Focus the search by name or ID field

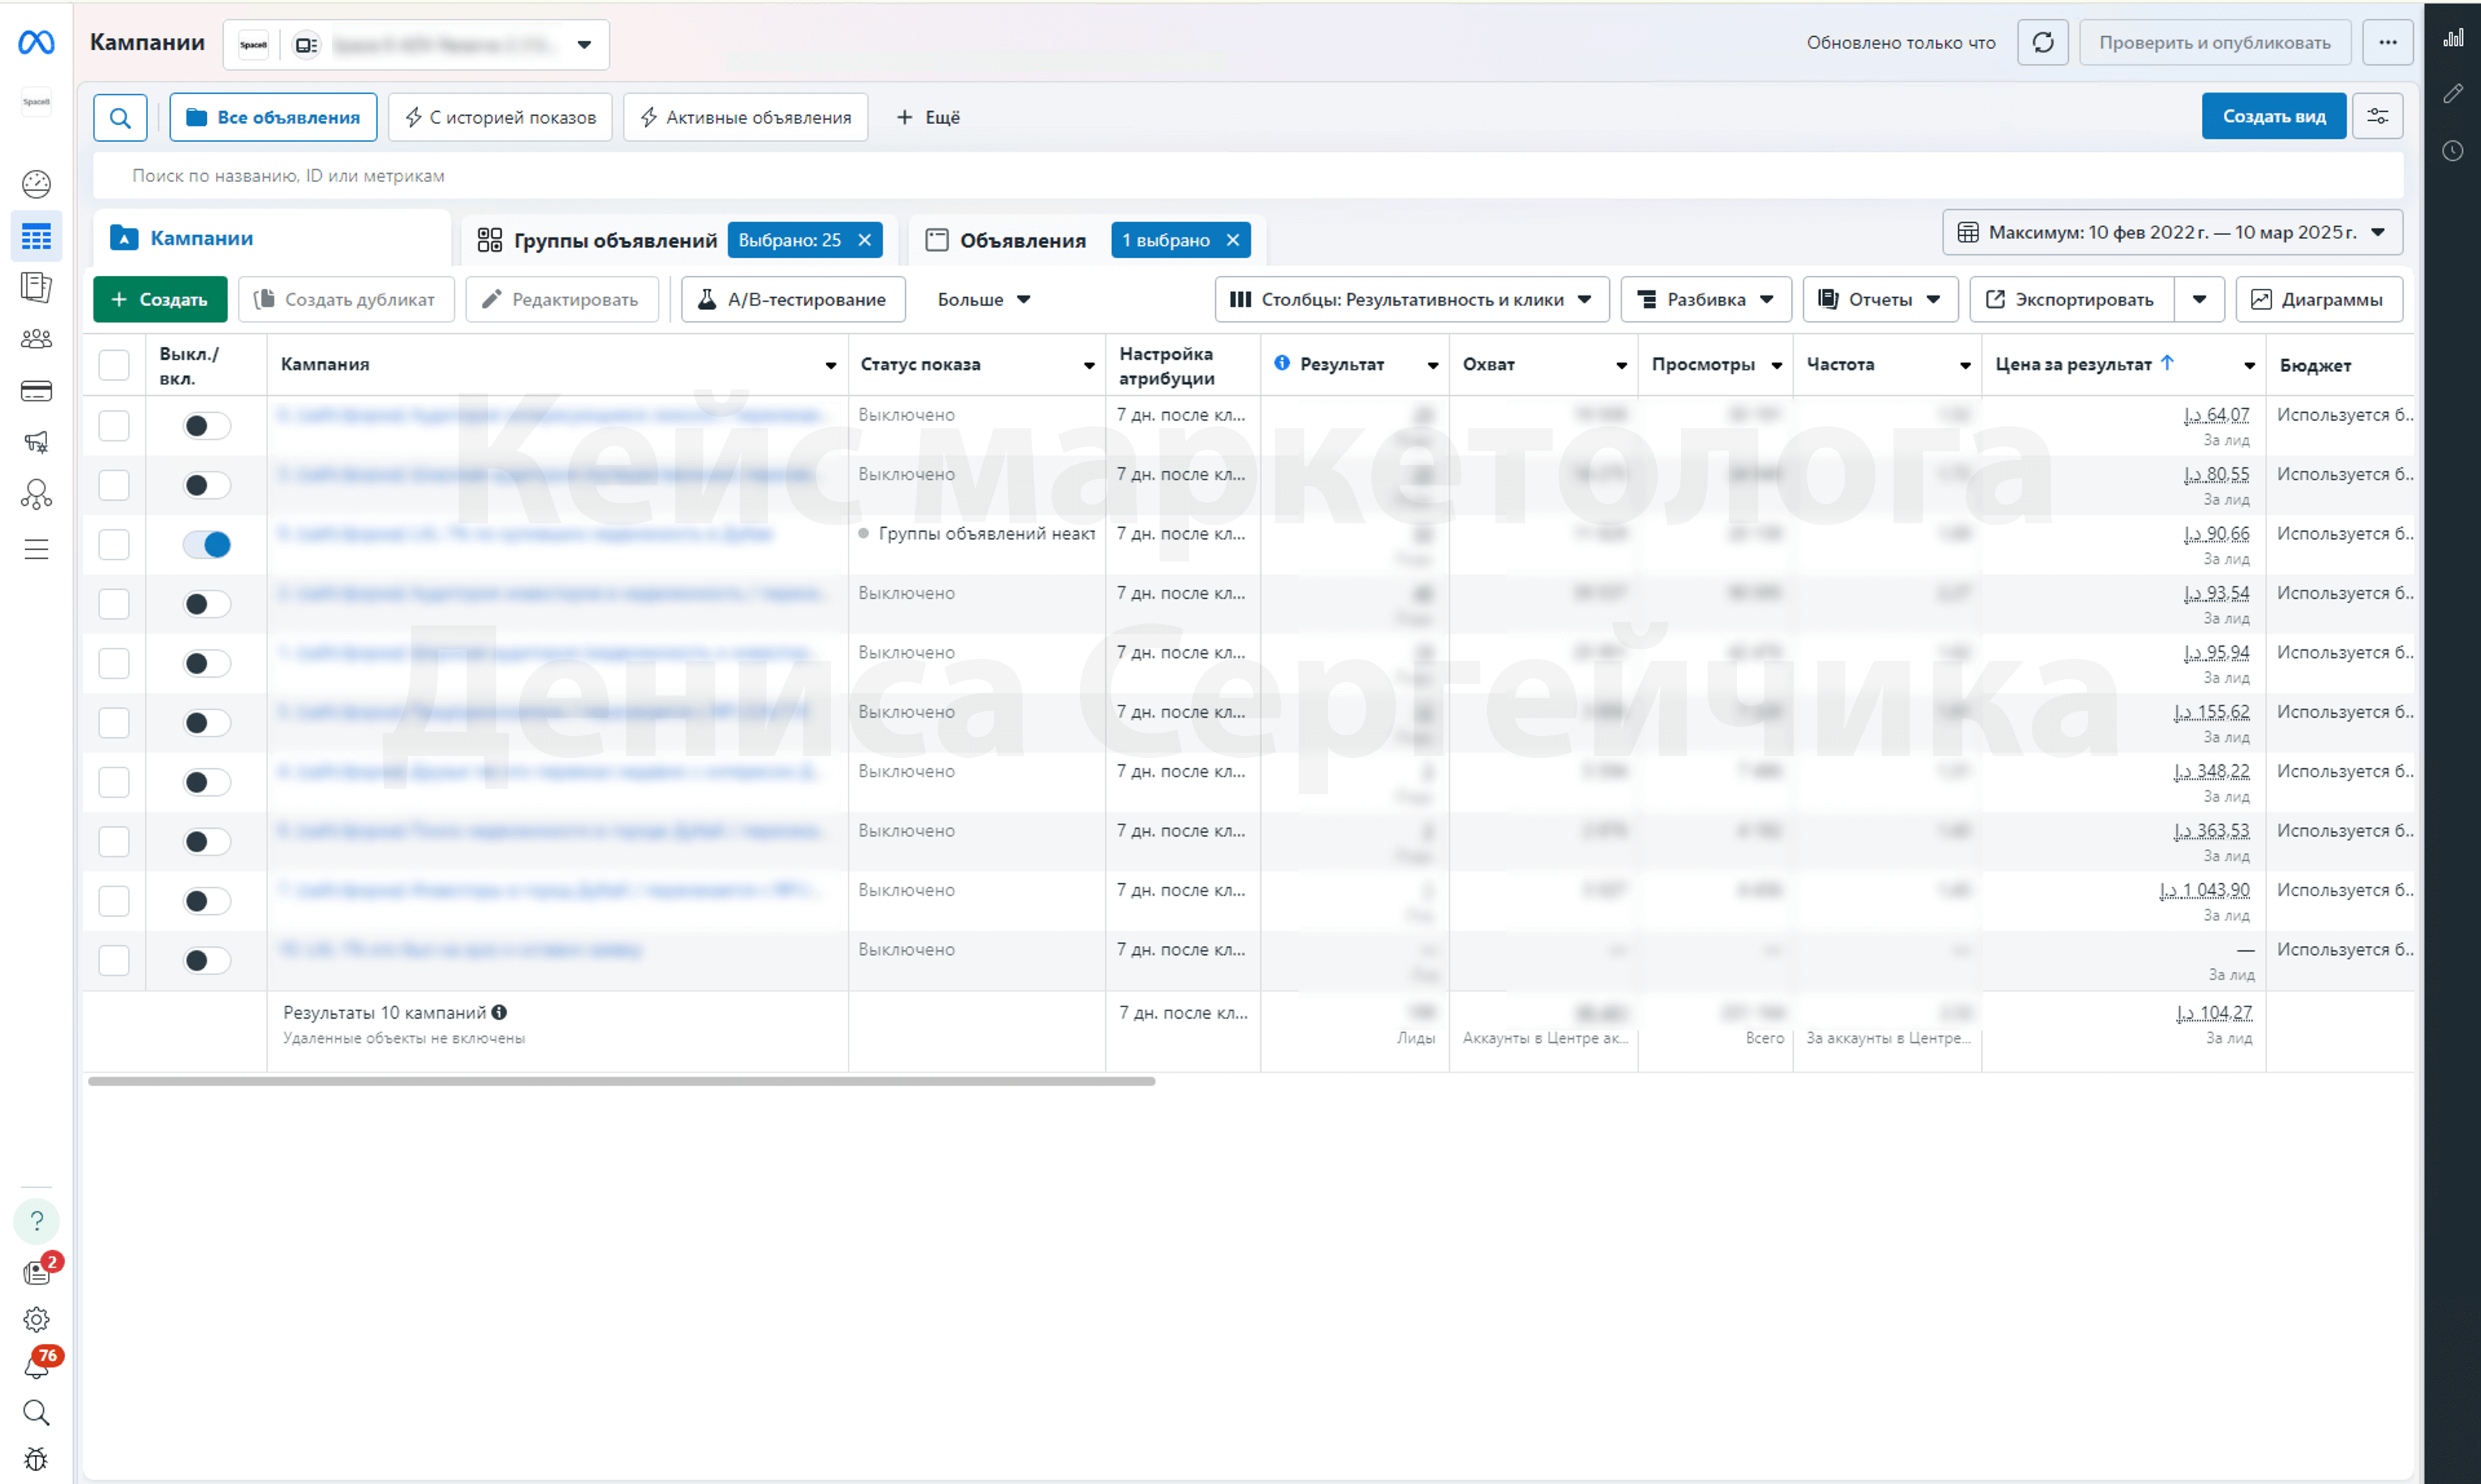(1248, 176)
